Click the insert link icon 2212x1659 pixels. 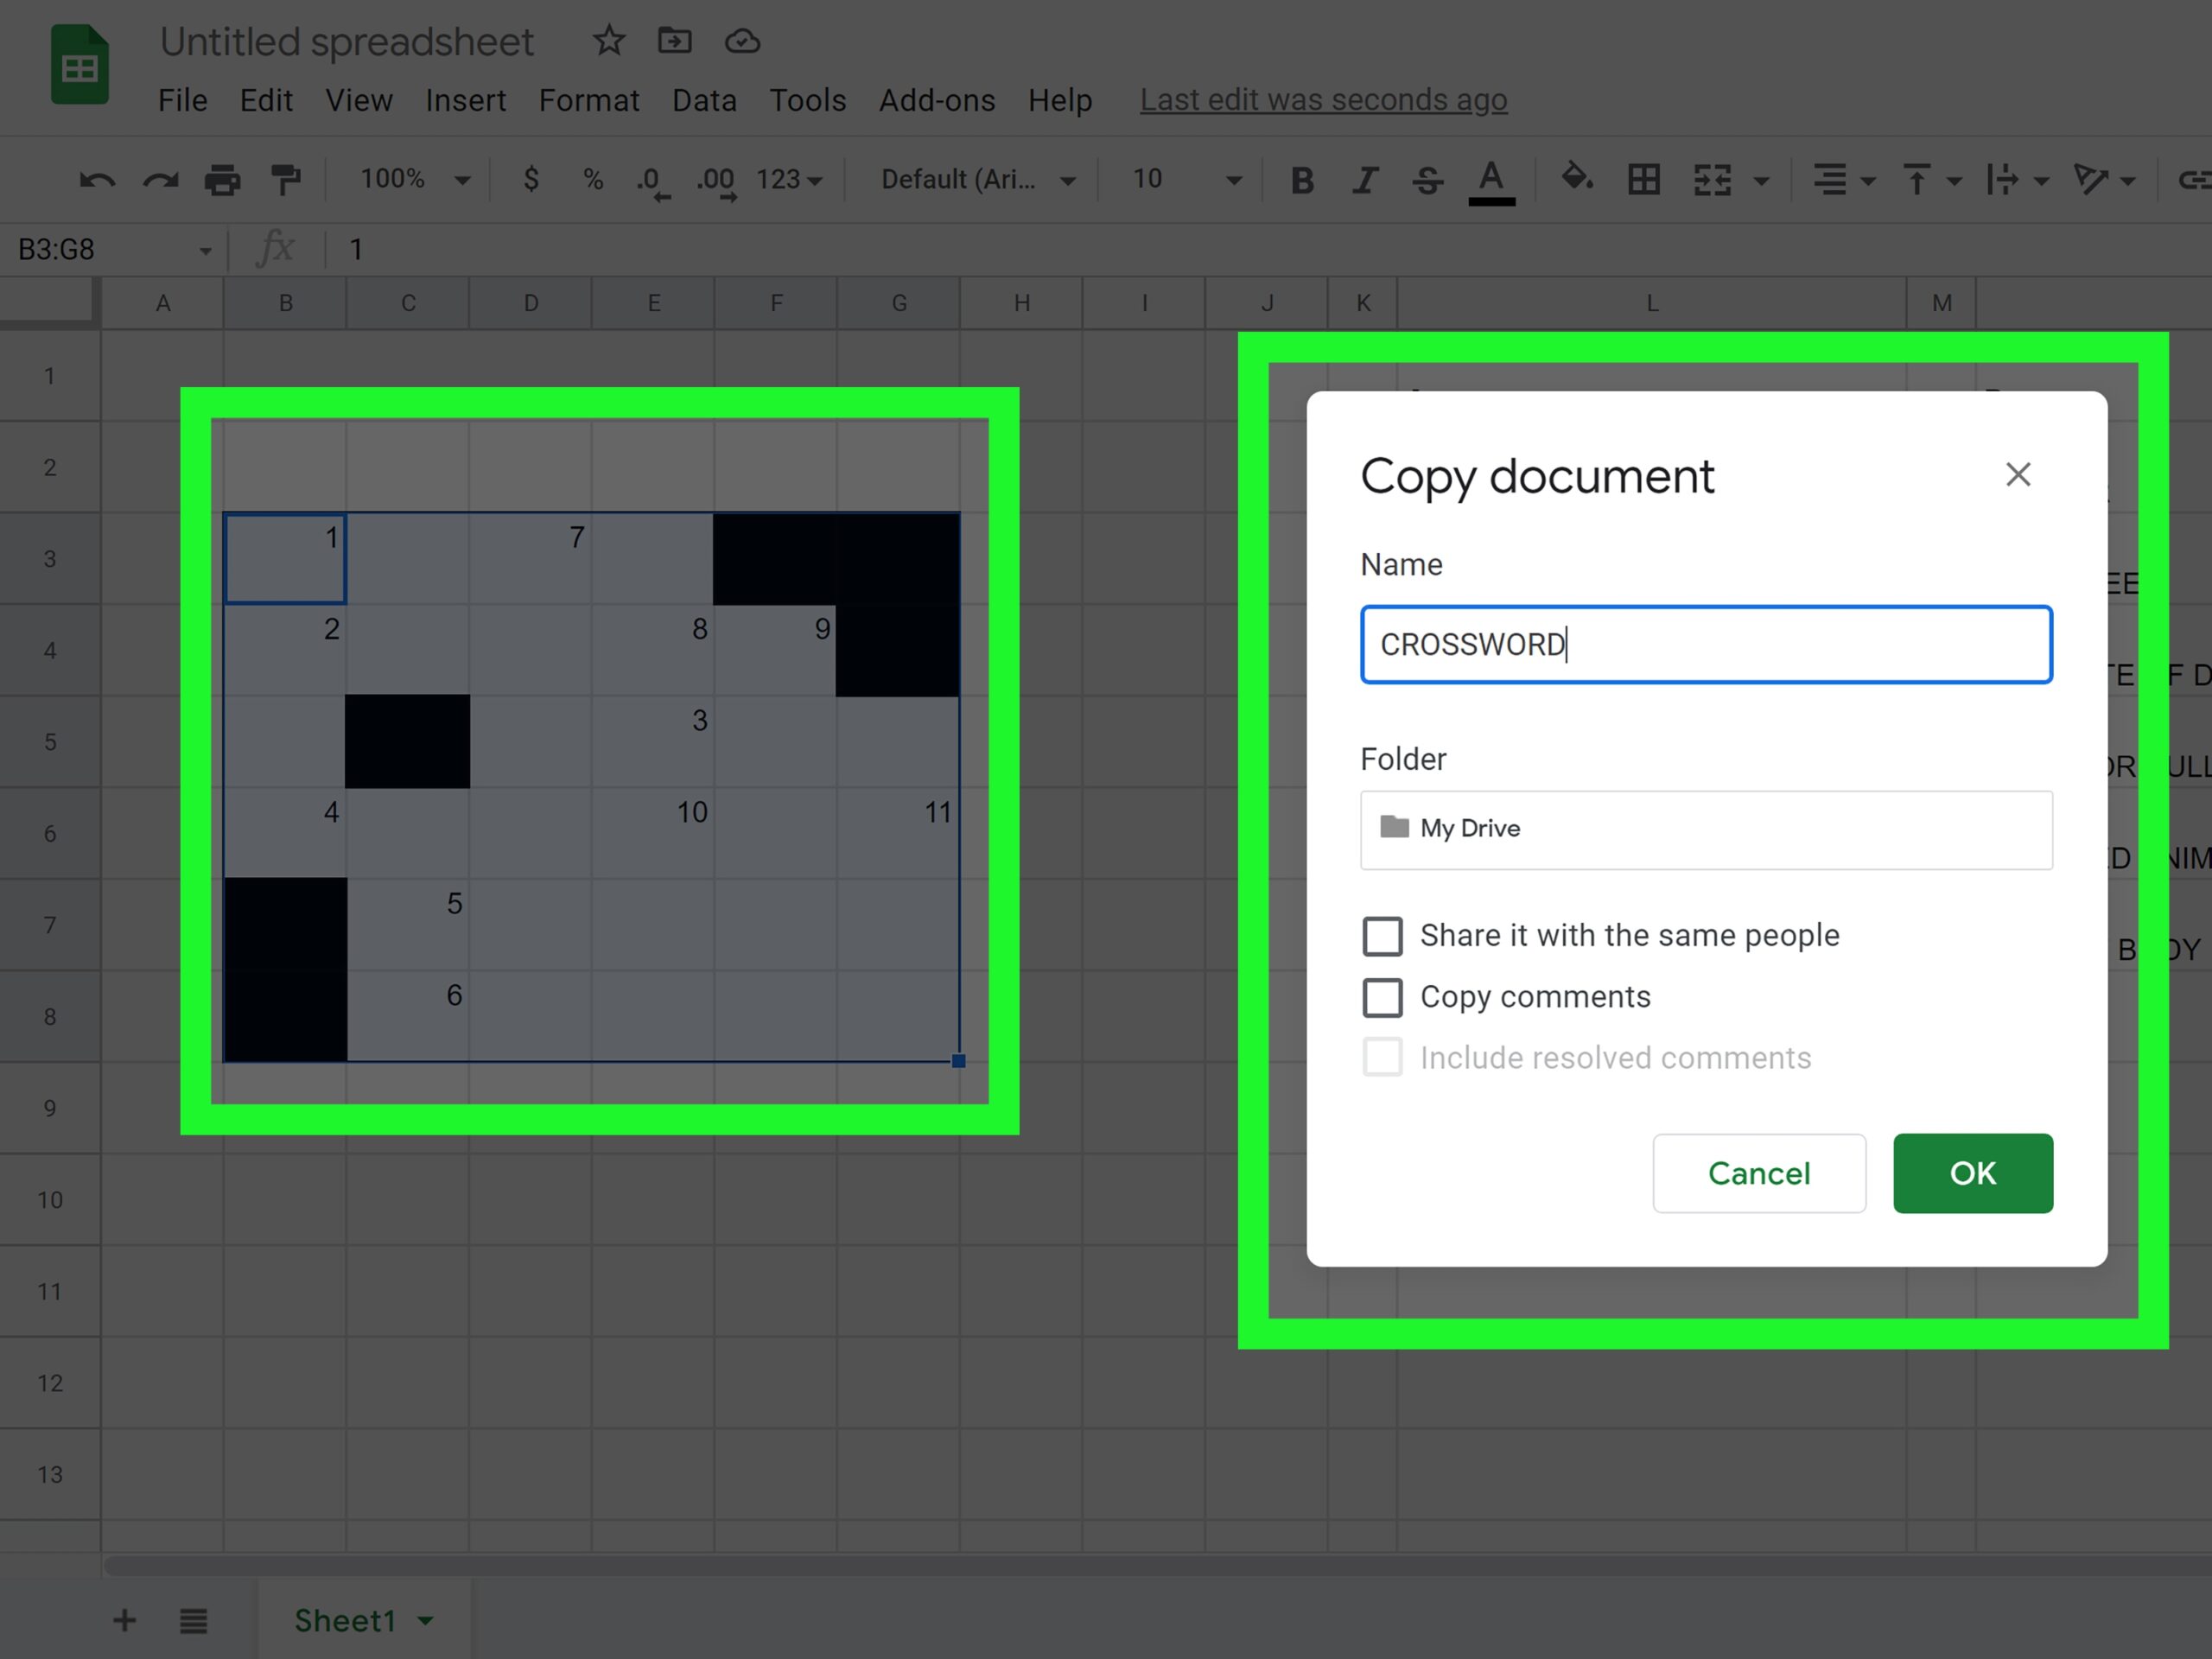coord(2198,180)
